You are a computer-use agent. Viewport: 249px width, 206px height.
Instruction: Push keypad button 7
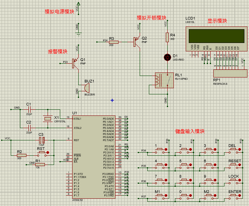click(160, 181)
